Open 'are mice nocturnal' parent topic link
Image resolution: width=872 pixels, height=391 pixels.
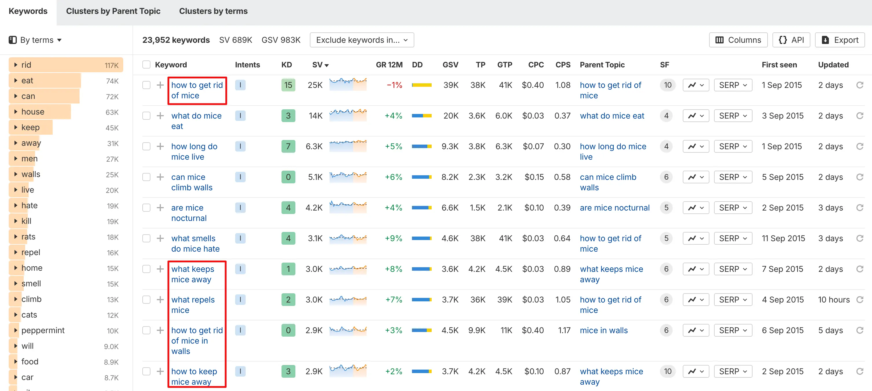click(615, 208)
